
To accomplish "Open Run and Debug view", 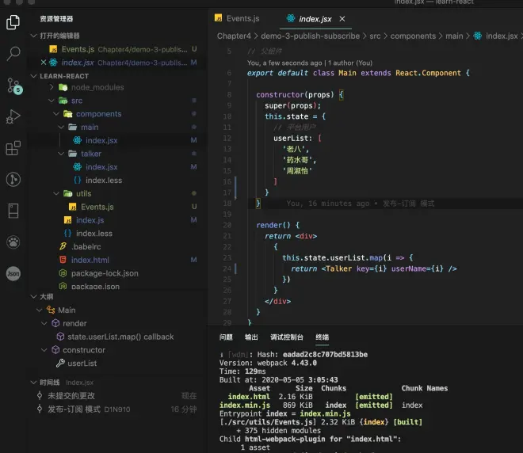I will coord(13,116).
